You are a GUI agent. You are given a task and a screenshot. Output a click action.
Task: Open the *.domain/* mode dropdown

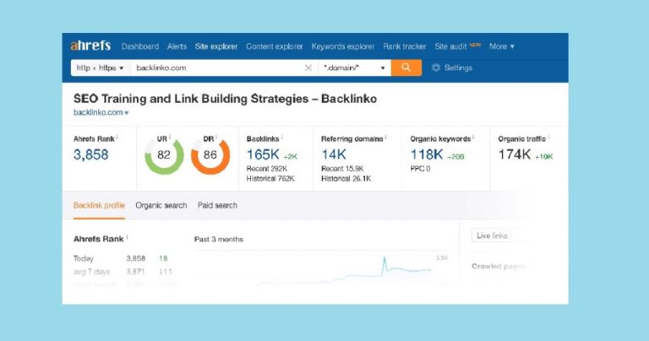[354, 68]
